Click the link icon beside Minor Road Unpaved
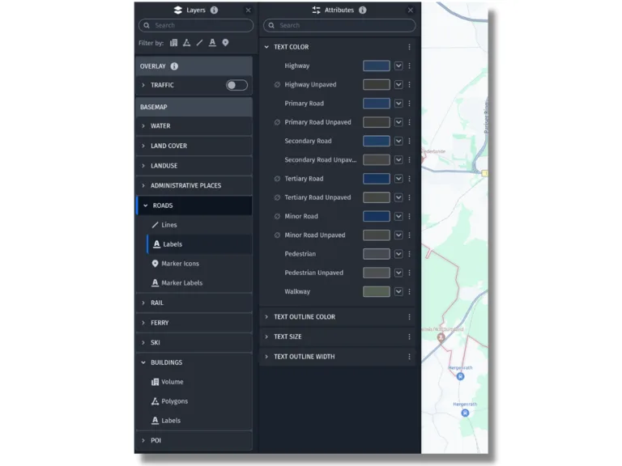622x466 pixels. coord(277,235)
